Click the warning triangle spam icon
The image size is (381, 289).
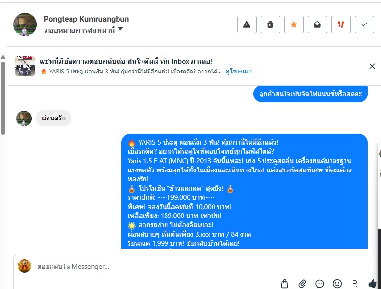247,24
